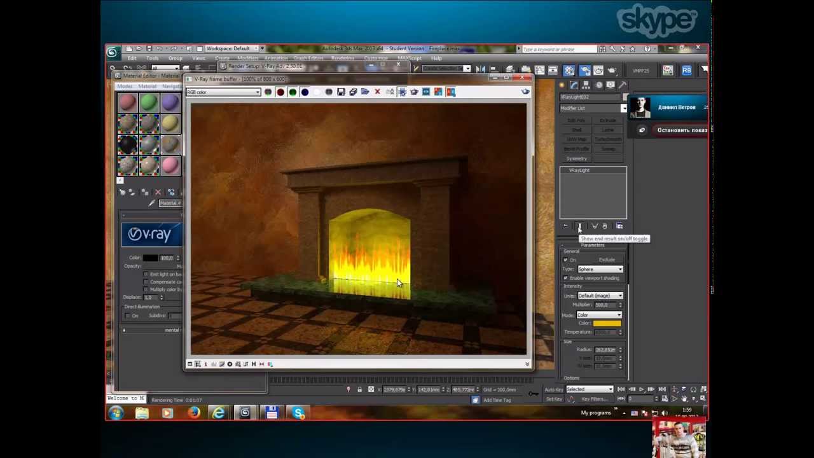Open the Tools menu
814x458 pixels.
click(x=152, y=59)
